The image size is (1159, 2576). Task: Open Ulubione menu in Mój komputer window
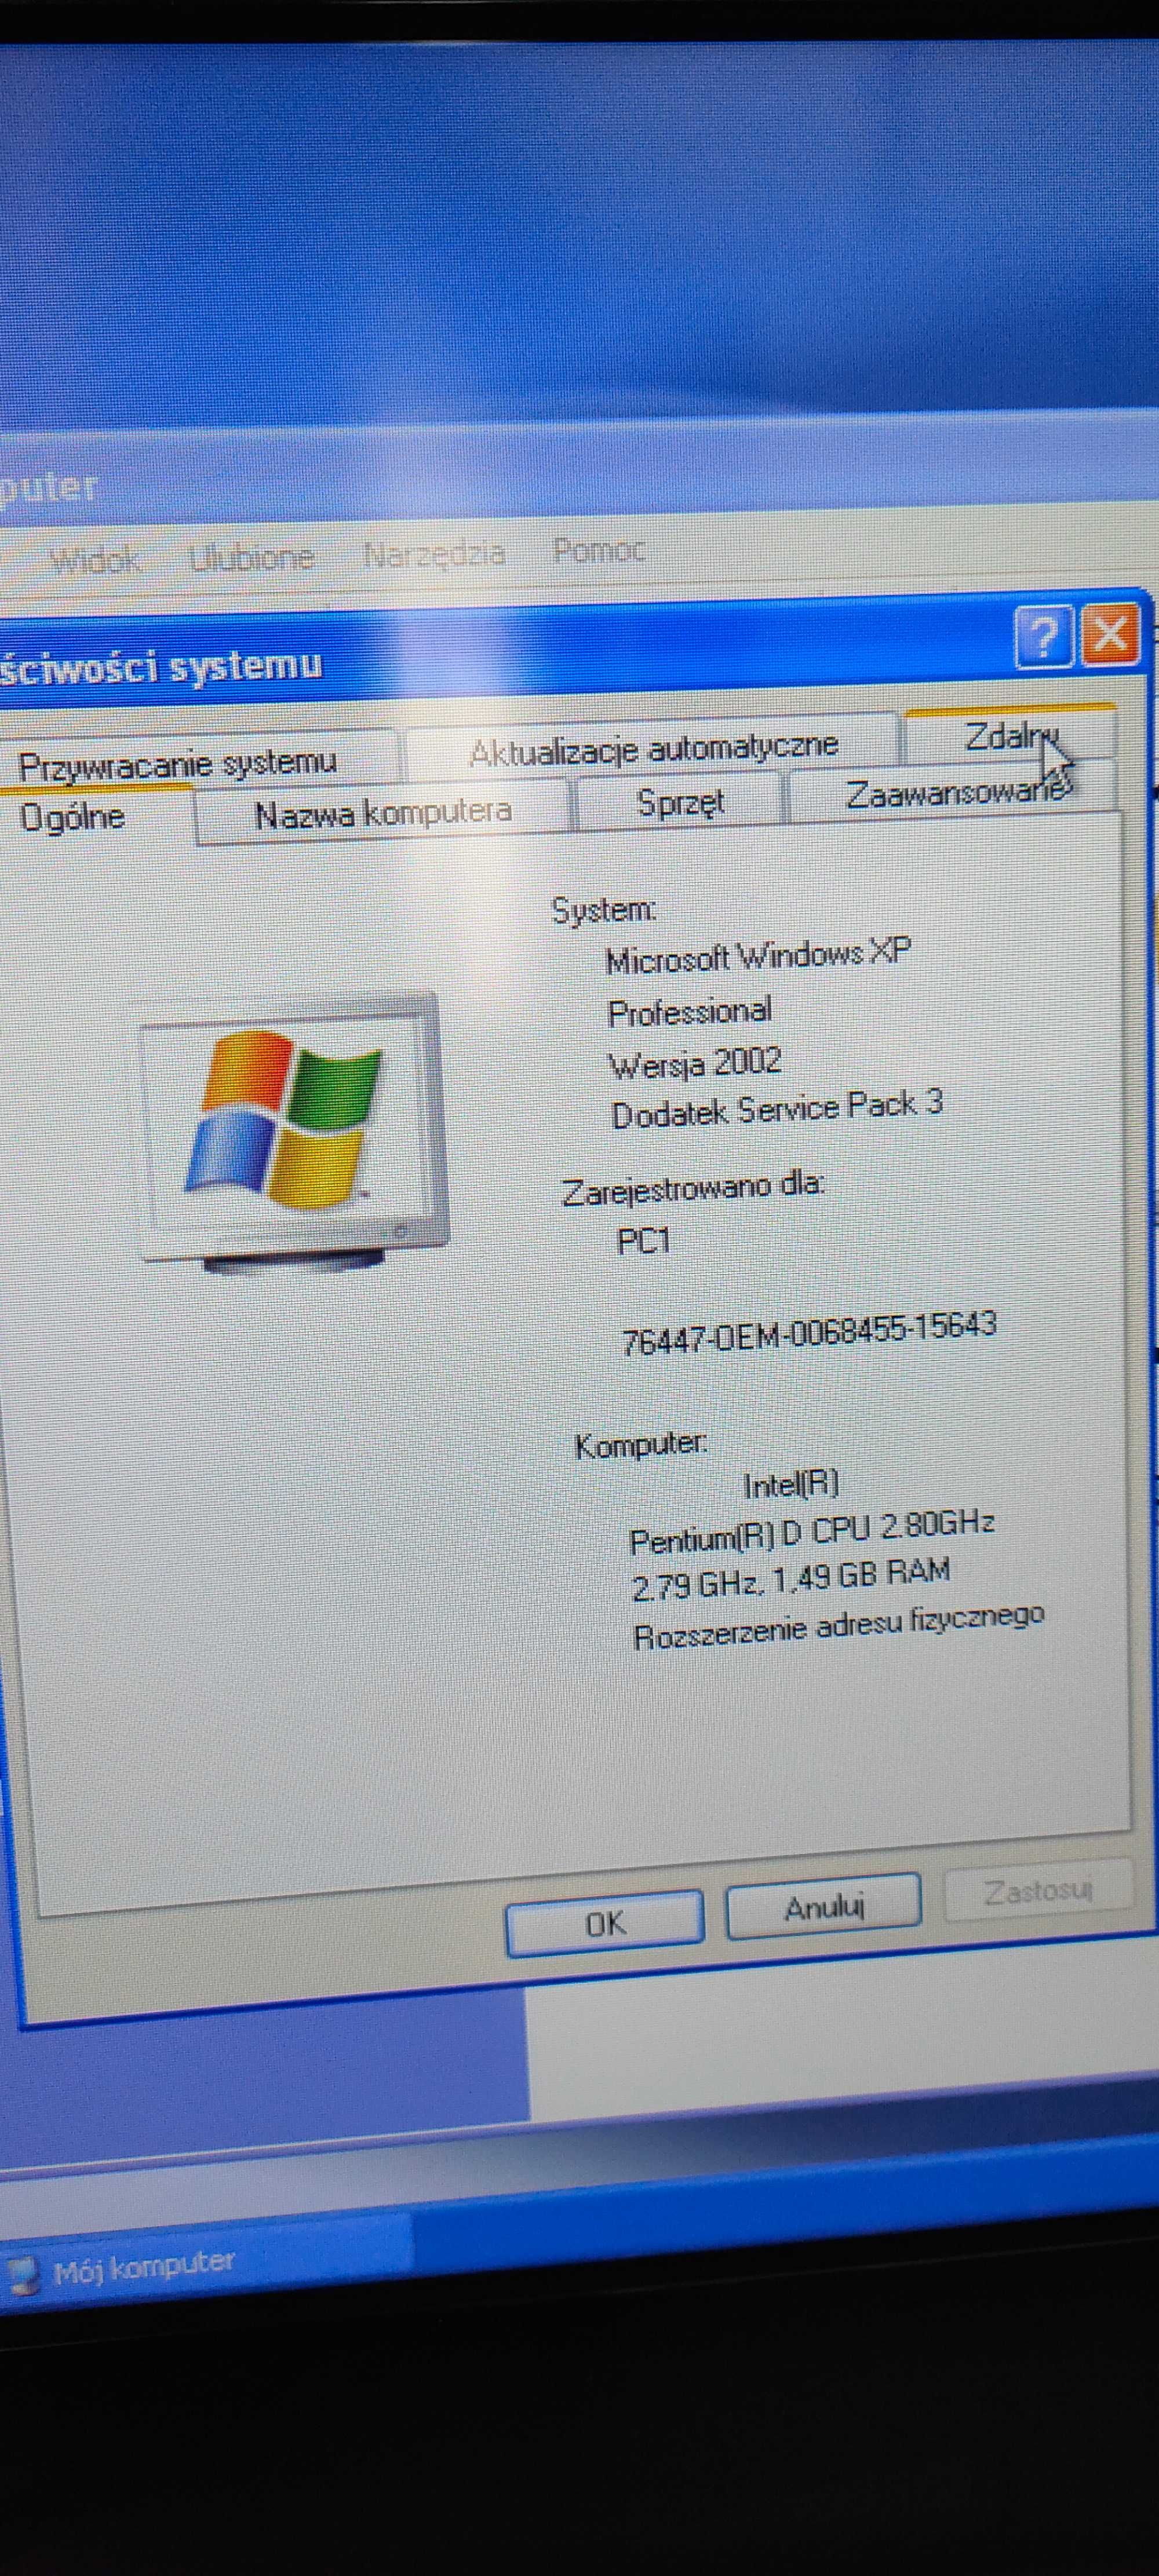(x=252, y=556)
